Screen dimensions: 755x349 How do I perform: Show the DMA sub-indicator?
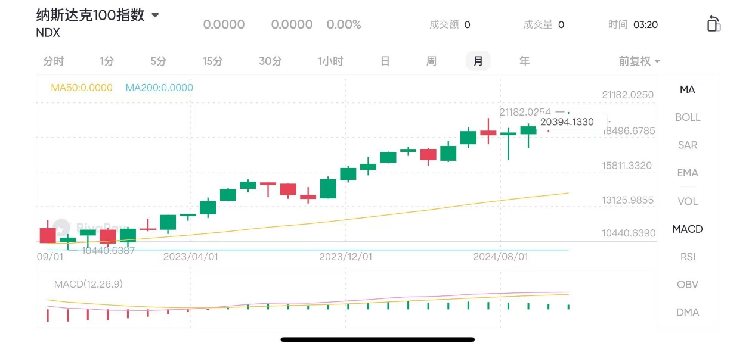pyautogui.click(x=688, y=312)
